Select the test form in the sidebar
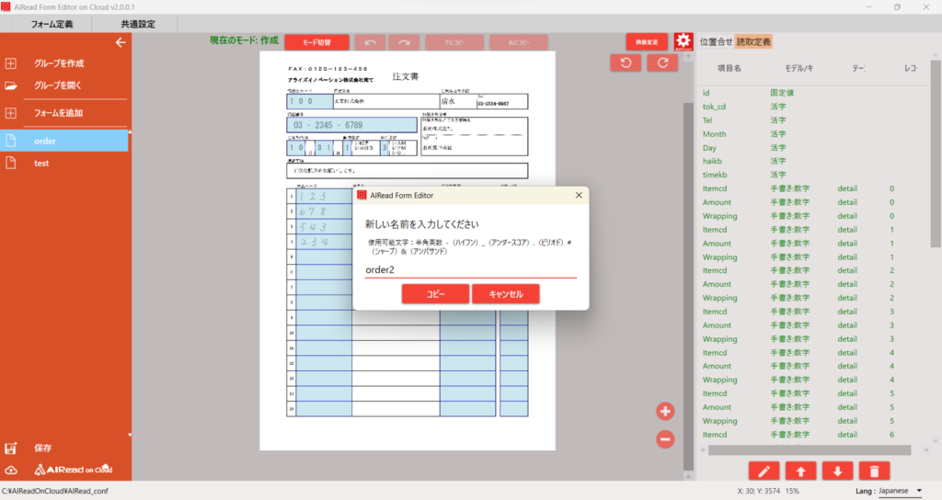The width and height of the screenshot is (942, 500). tap(41, 163)
